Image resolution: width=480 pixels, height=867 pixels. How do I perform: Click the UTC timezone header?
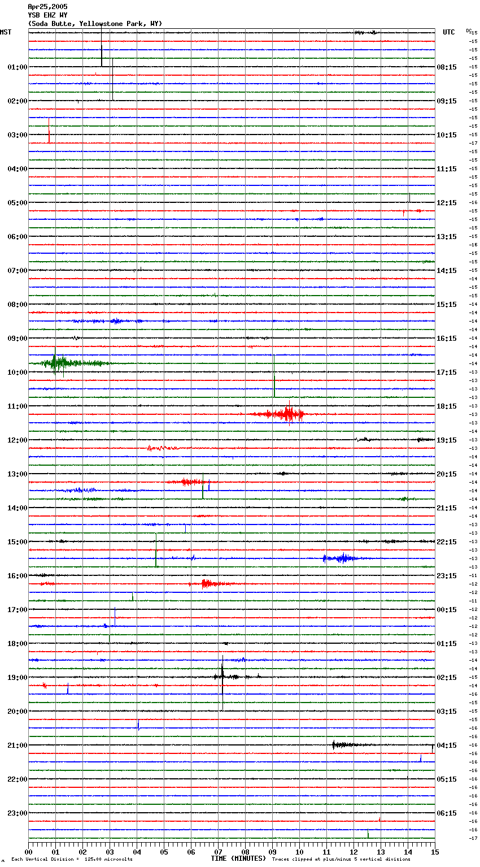(x=449, y=32)
